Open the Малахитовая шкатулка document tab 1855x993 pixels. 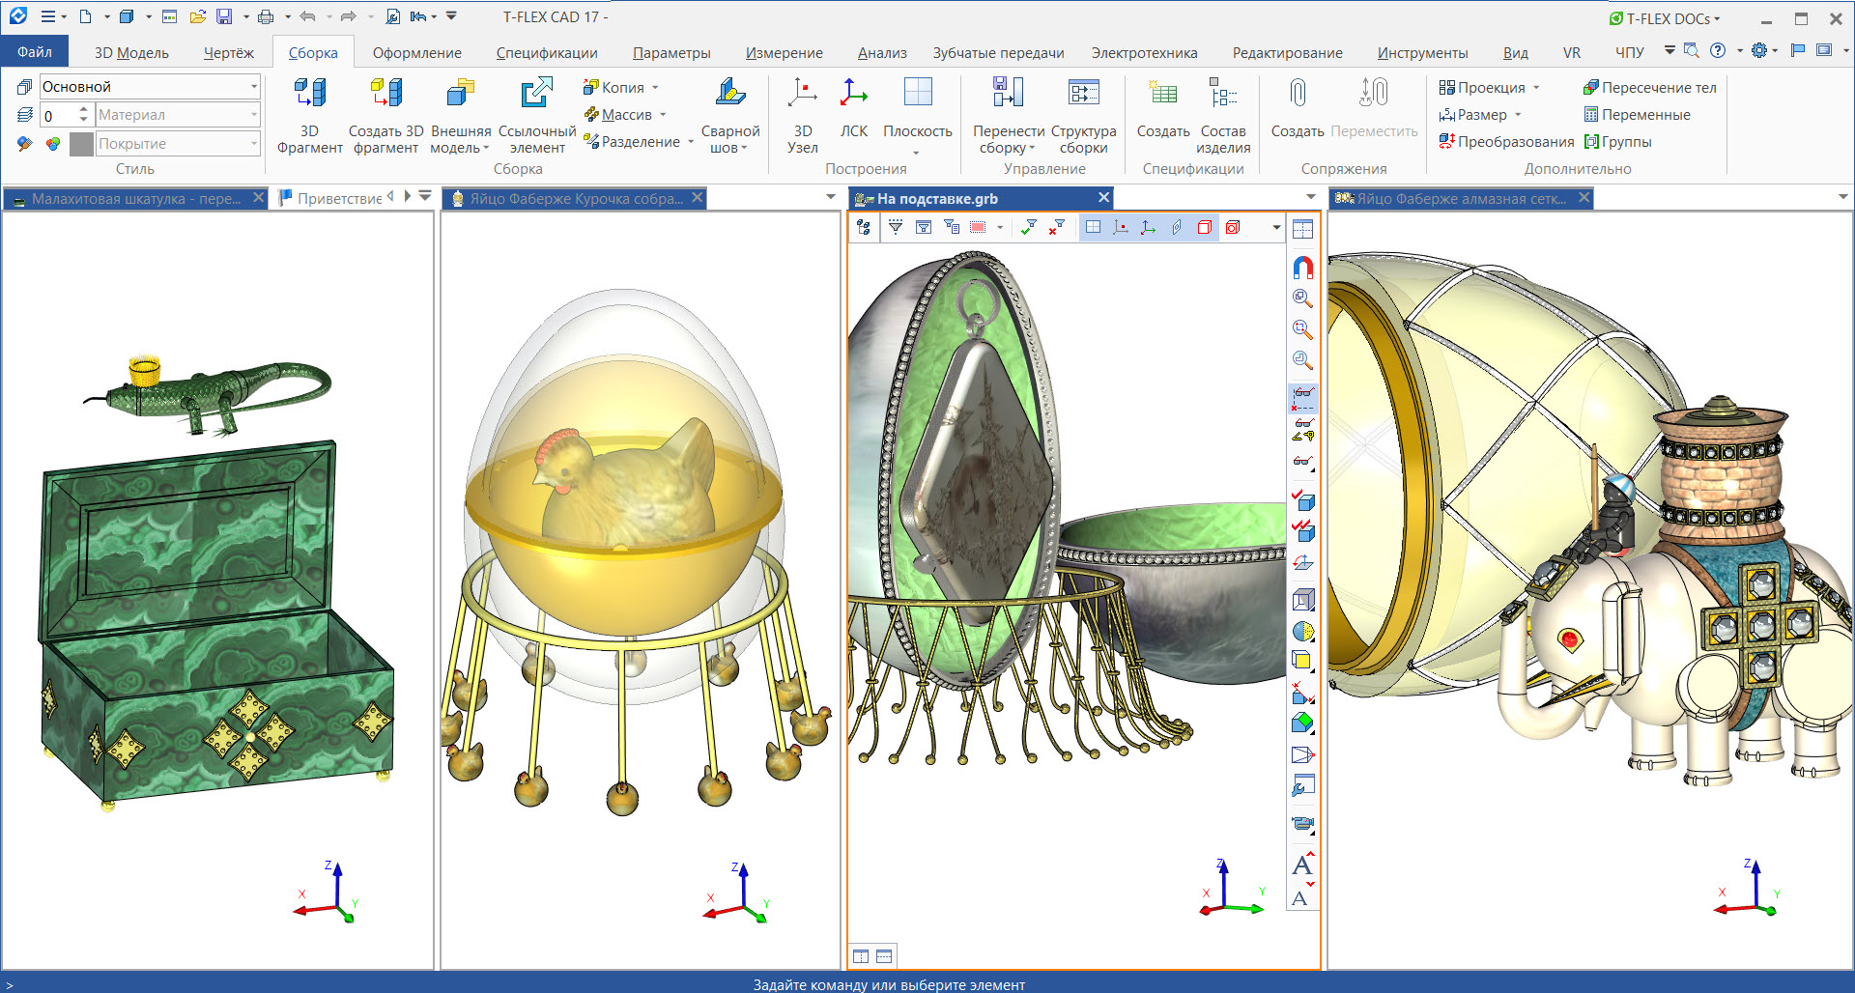click(135, 199)
